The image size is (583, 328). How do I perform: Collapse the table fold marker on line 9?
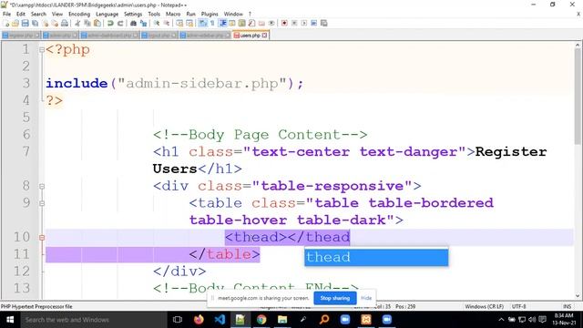pyautogui.click(x=42, y=203)
